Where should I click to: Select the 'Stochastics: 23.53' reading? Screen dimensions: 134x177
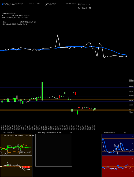(x=9, y=13)
